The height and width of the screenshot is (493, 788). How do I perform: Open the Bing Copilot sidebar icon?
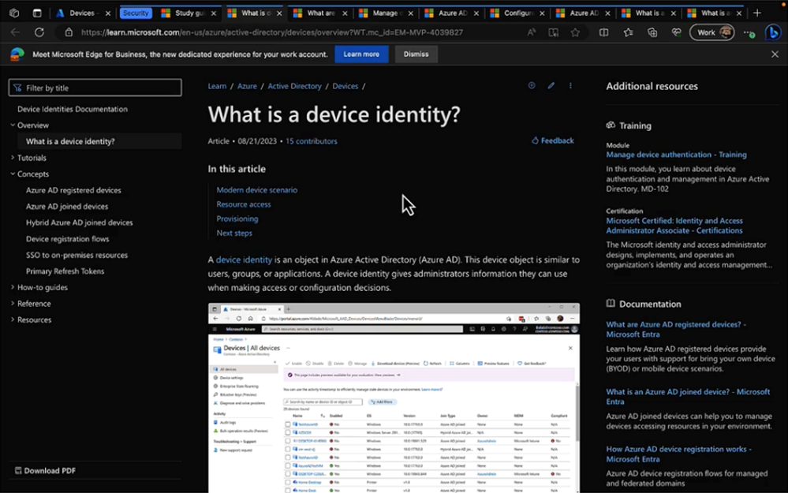coord(772,32)
